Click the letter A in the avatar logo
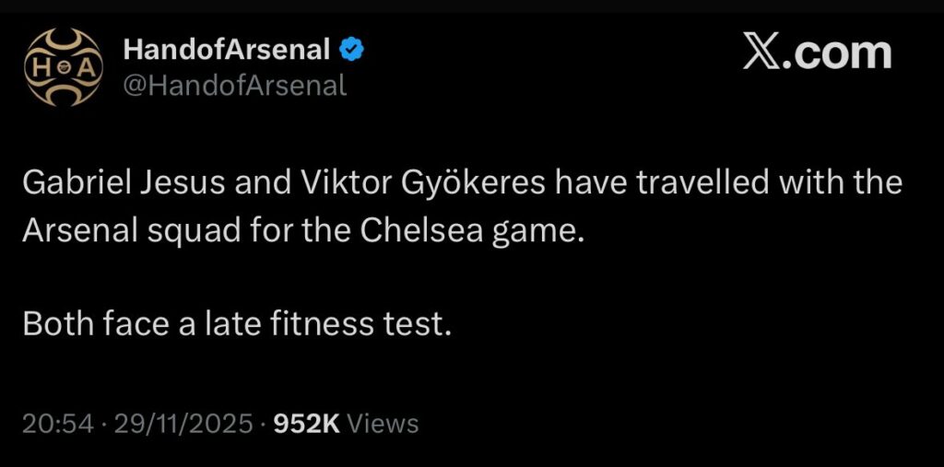The image size is (944, 467). click(83, 66)
